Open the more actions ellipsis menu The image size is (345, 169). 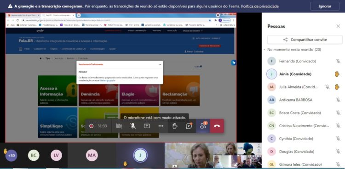pos(161,126)
